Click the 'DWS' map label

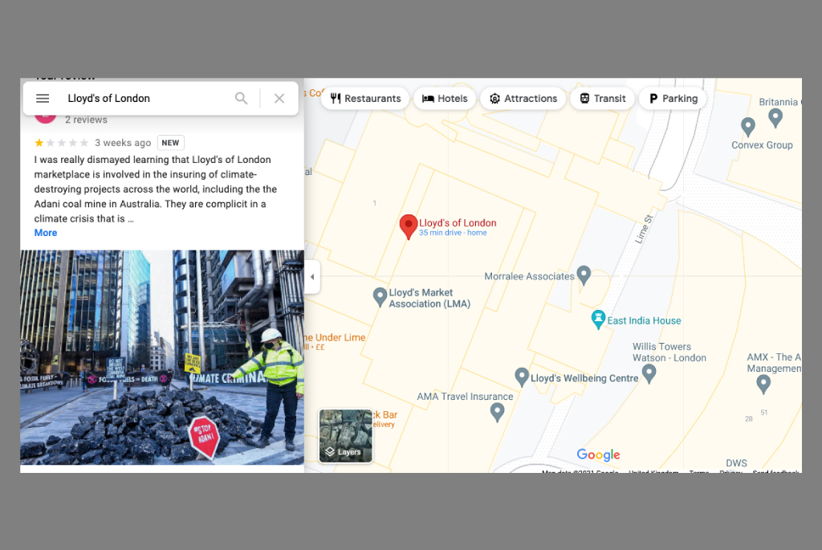click(x=737, y=463)
